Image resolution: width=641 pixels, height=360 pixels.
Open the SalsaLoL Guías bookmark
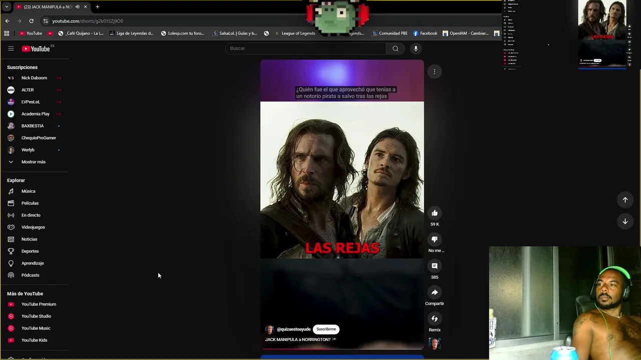tap(235, 33)
